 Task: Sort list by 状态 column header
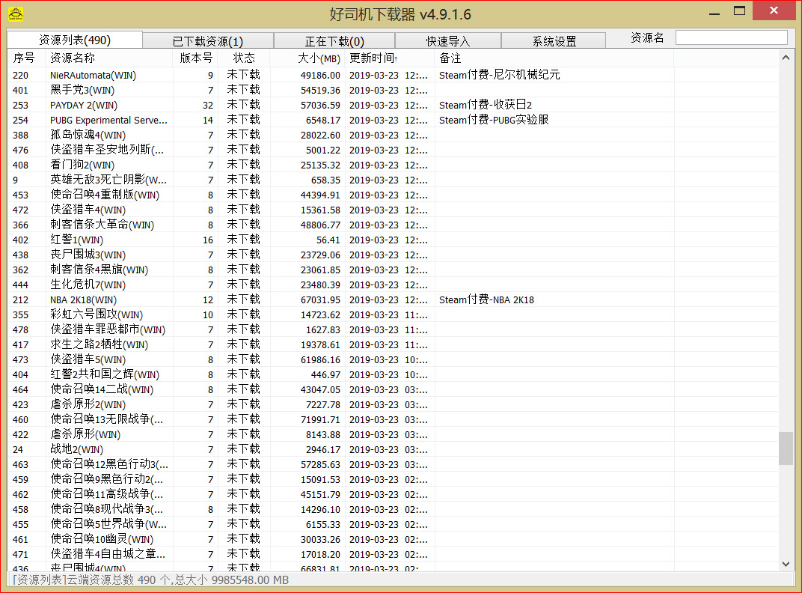coord(244,58)
